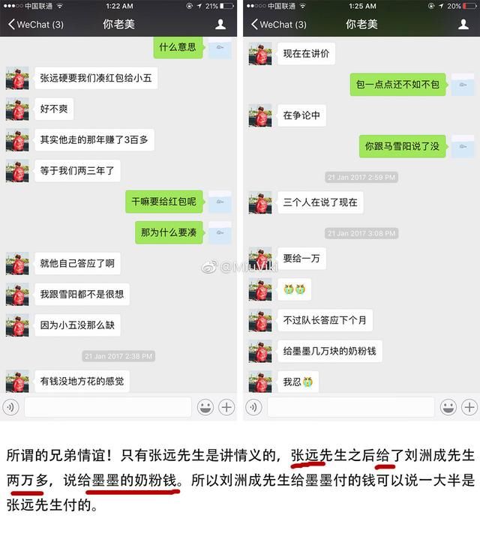480x533 pixels.
Task: Tap the contact profile icon in left chat
Action: click(x=220, y=25)
